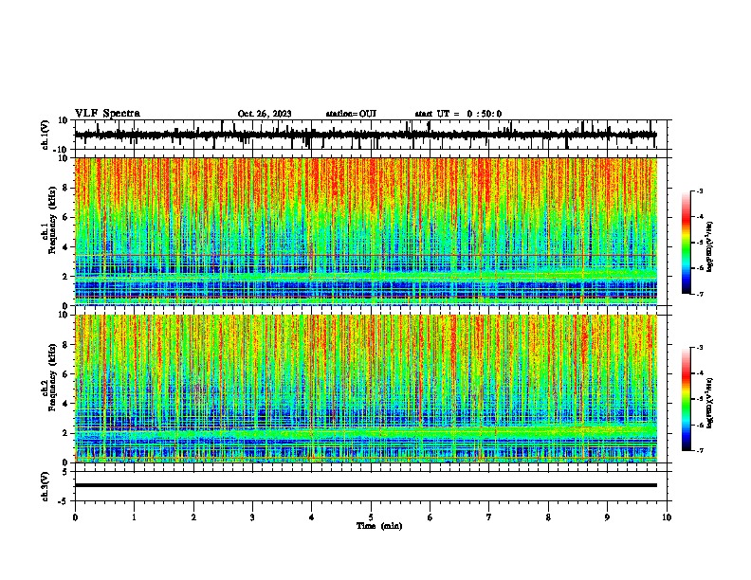
Task: Click time axis tick label "6"
Action: tap(430, 517)
